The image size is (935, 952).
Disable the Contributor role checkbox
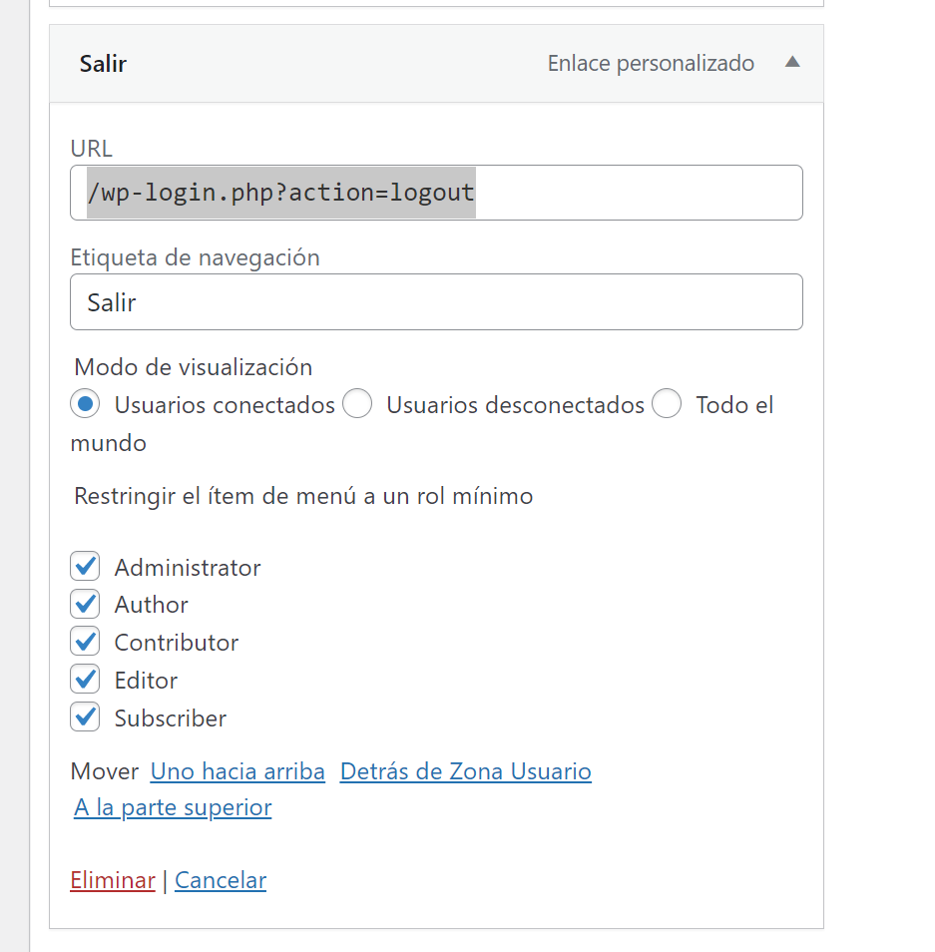[x=85, y=642]
